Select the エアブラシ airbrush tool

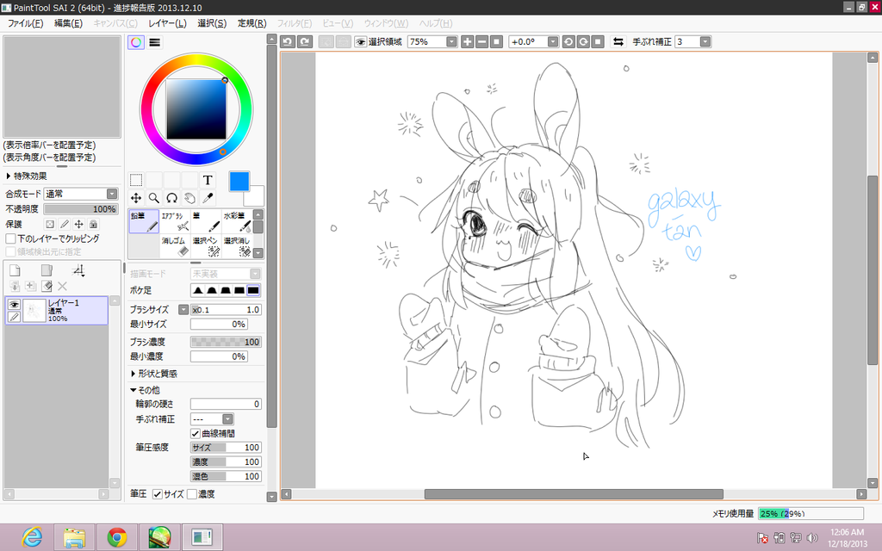tap(175, 221)
